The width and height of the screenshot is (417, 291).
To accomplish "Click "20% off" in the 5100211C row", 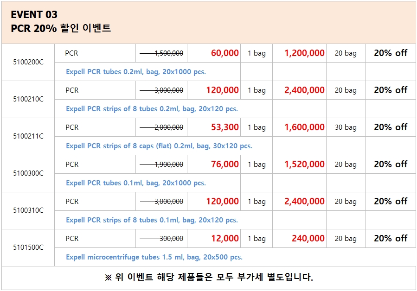I will pos(391,127).
